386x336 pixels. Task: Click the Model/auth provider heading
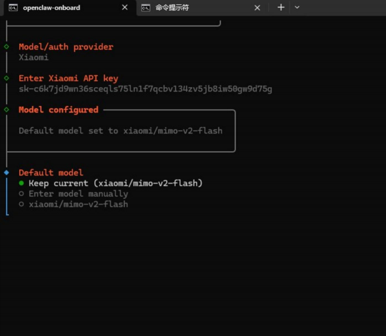[x=66, y=47]
